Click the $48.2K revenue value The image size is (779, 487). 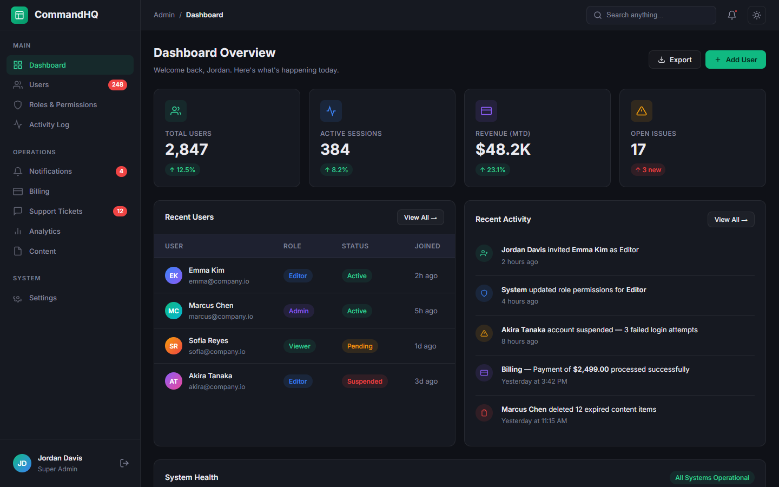[503, 149]
